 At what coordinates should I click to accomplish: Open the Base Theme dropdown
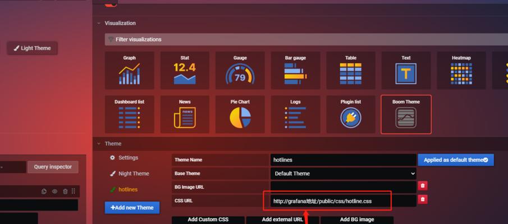click(x=344, y=174)
